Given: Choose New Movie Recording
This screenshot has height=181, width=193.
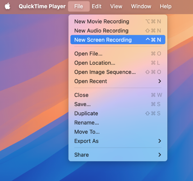Looking at the screenshot, I should click(x=118, y=22).
